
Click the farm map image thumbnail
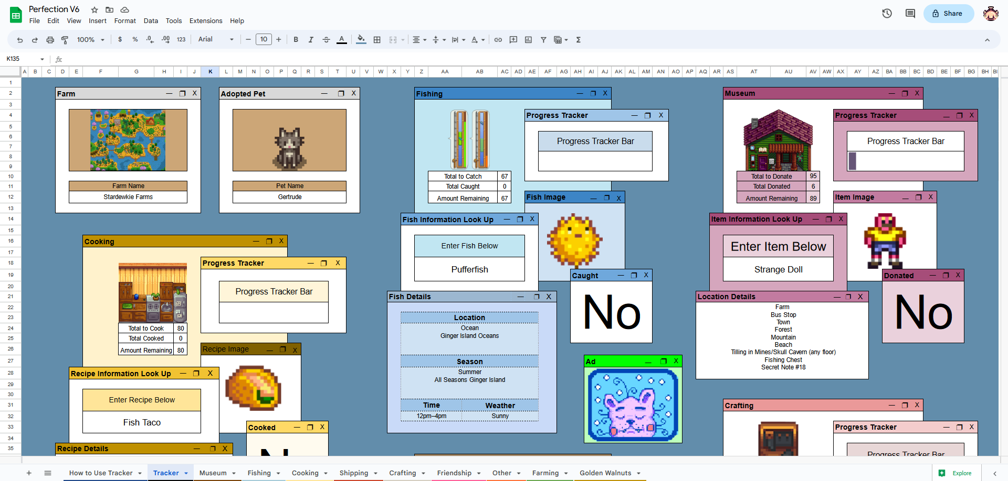pyautogui.click(x=128, y=140)
